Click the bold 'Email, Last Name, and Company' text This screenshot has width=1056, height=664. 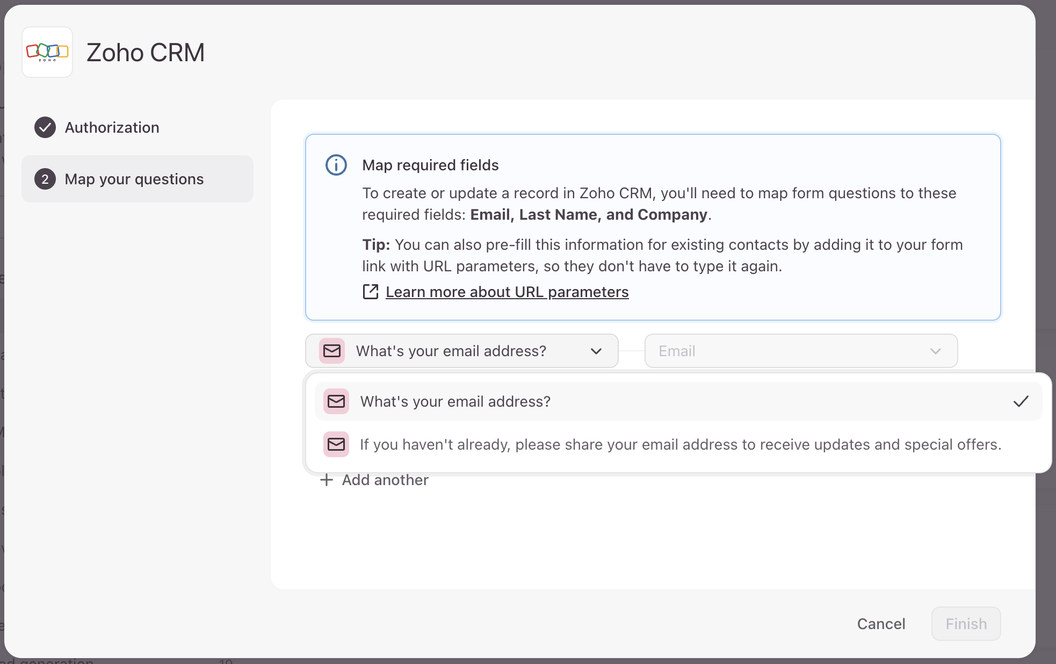(589, 214)
